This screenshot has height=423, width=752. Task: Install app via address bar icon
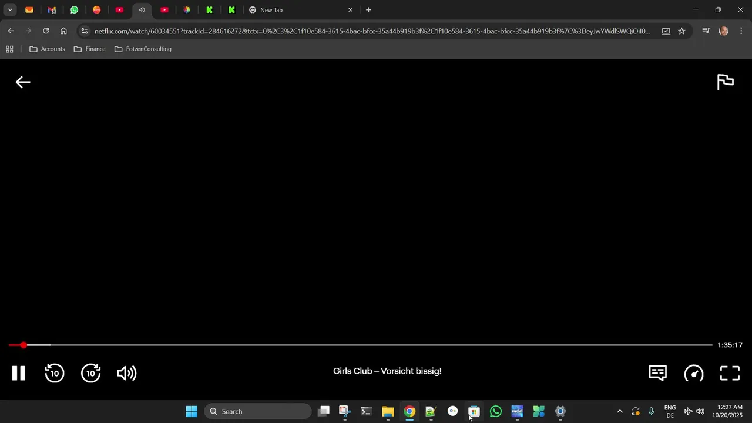[666, 31]
